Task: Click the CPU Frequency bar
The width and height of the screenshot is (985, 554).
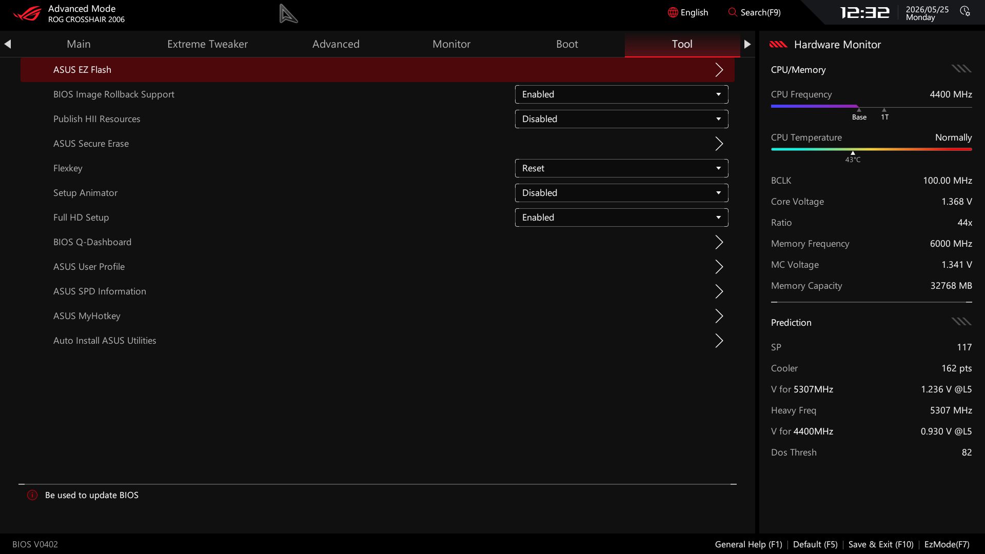Action: click(871, 107)
